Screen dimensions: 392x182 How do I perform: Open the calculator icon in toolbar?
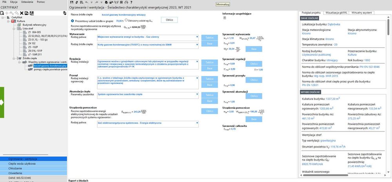(121, 2)
